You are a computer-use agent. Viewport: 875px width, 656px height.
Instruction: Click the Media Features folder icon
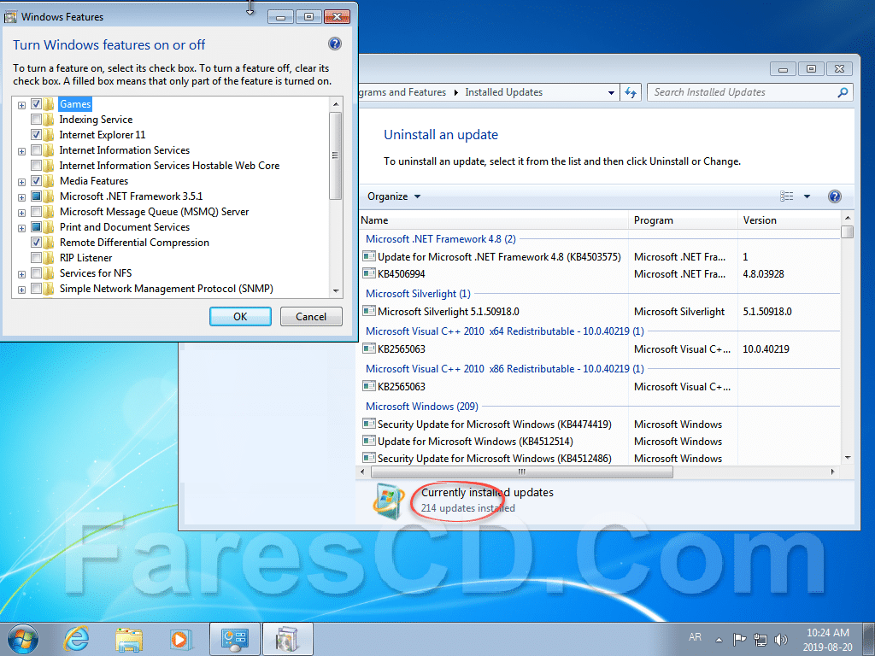coord(49,181)
